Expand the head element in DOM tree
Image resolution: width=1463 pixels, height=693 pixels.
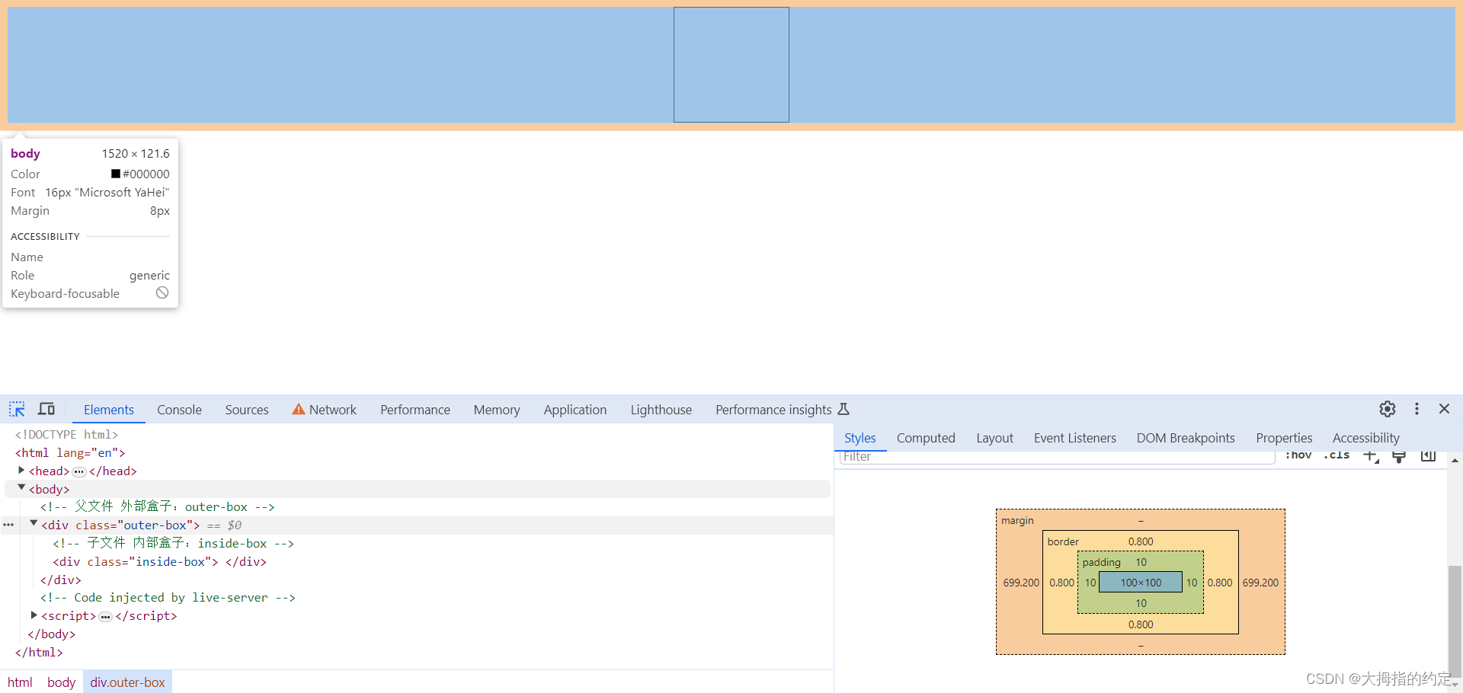tap(21, 471)
